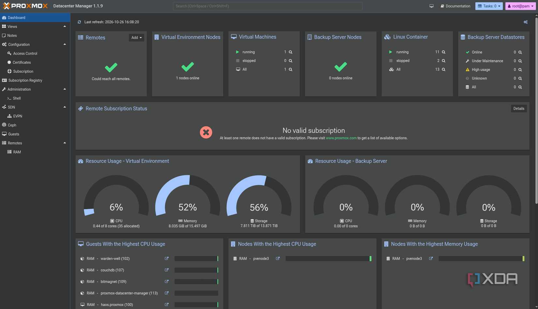The image size is (538, 309).
Task: Collapse the Configuration sidebar section
Action: [65, 45]
